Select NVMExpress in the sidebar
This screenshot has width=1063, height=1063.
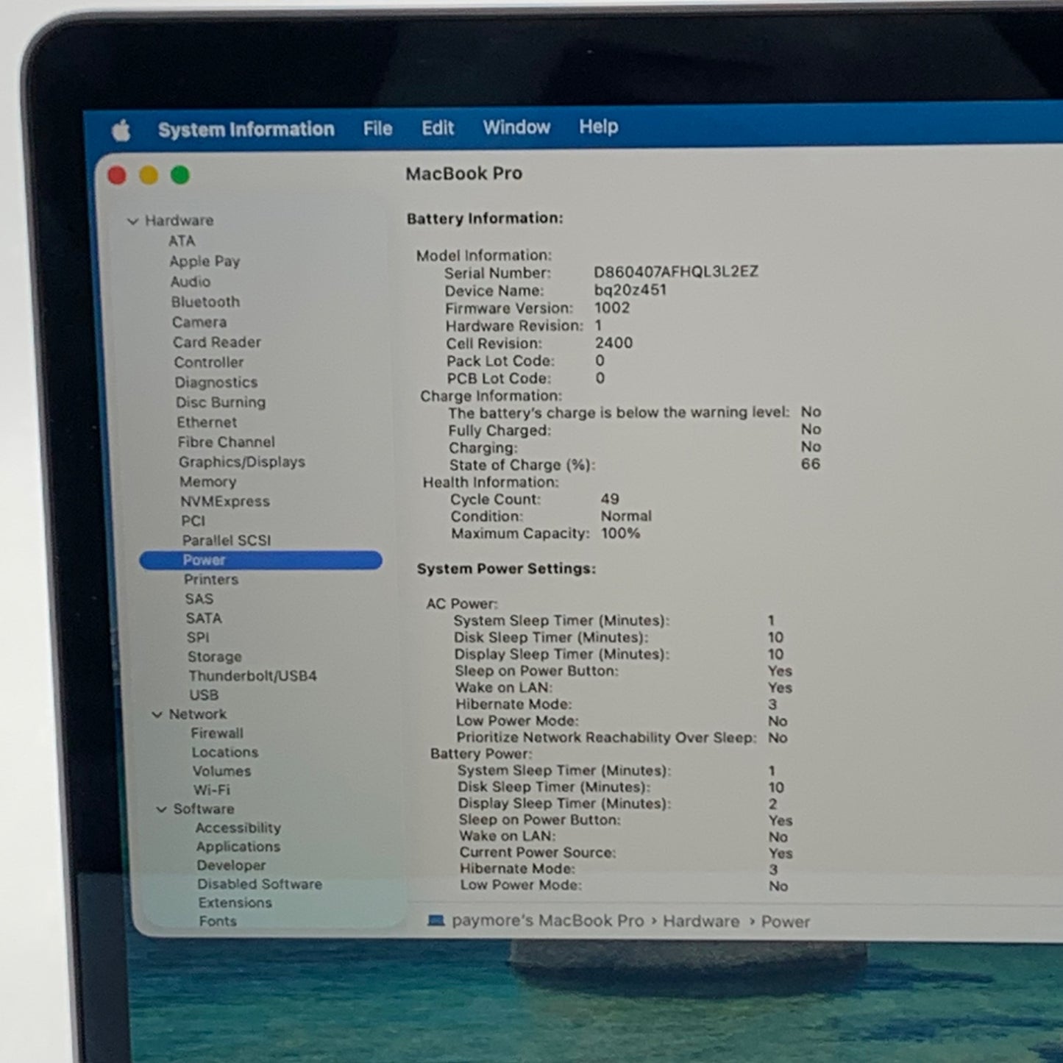(225, 502)
